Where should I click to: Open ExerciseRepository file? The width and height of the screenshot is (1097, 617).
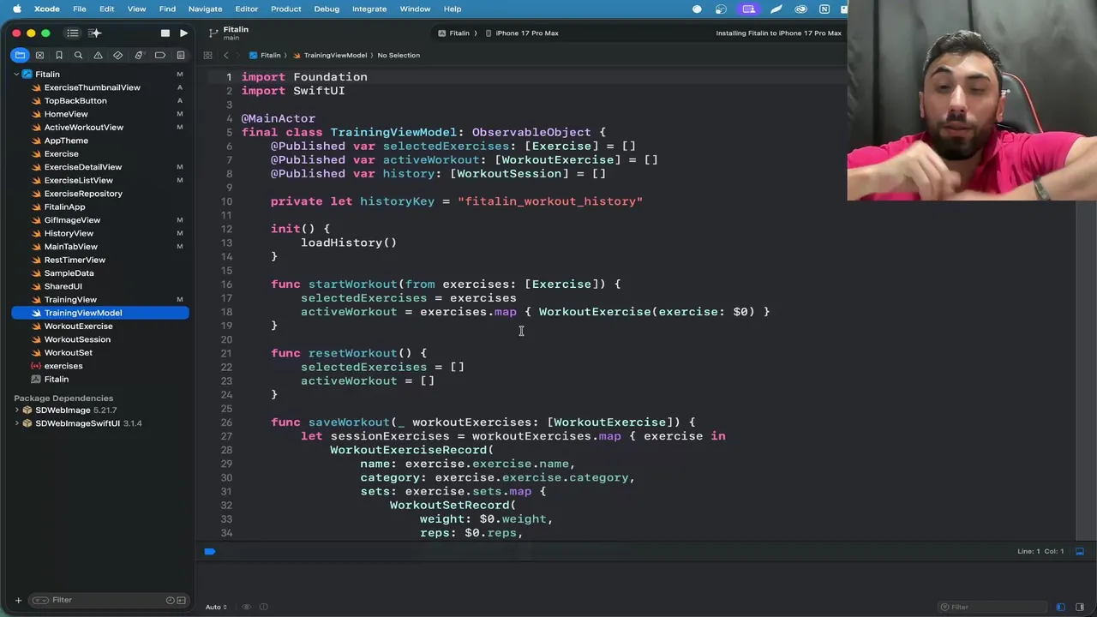pyautogui.click(x=83, y=194)
